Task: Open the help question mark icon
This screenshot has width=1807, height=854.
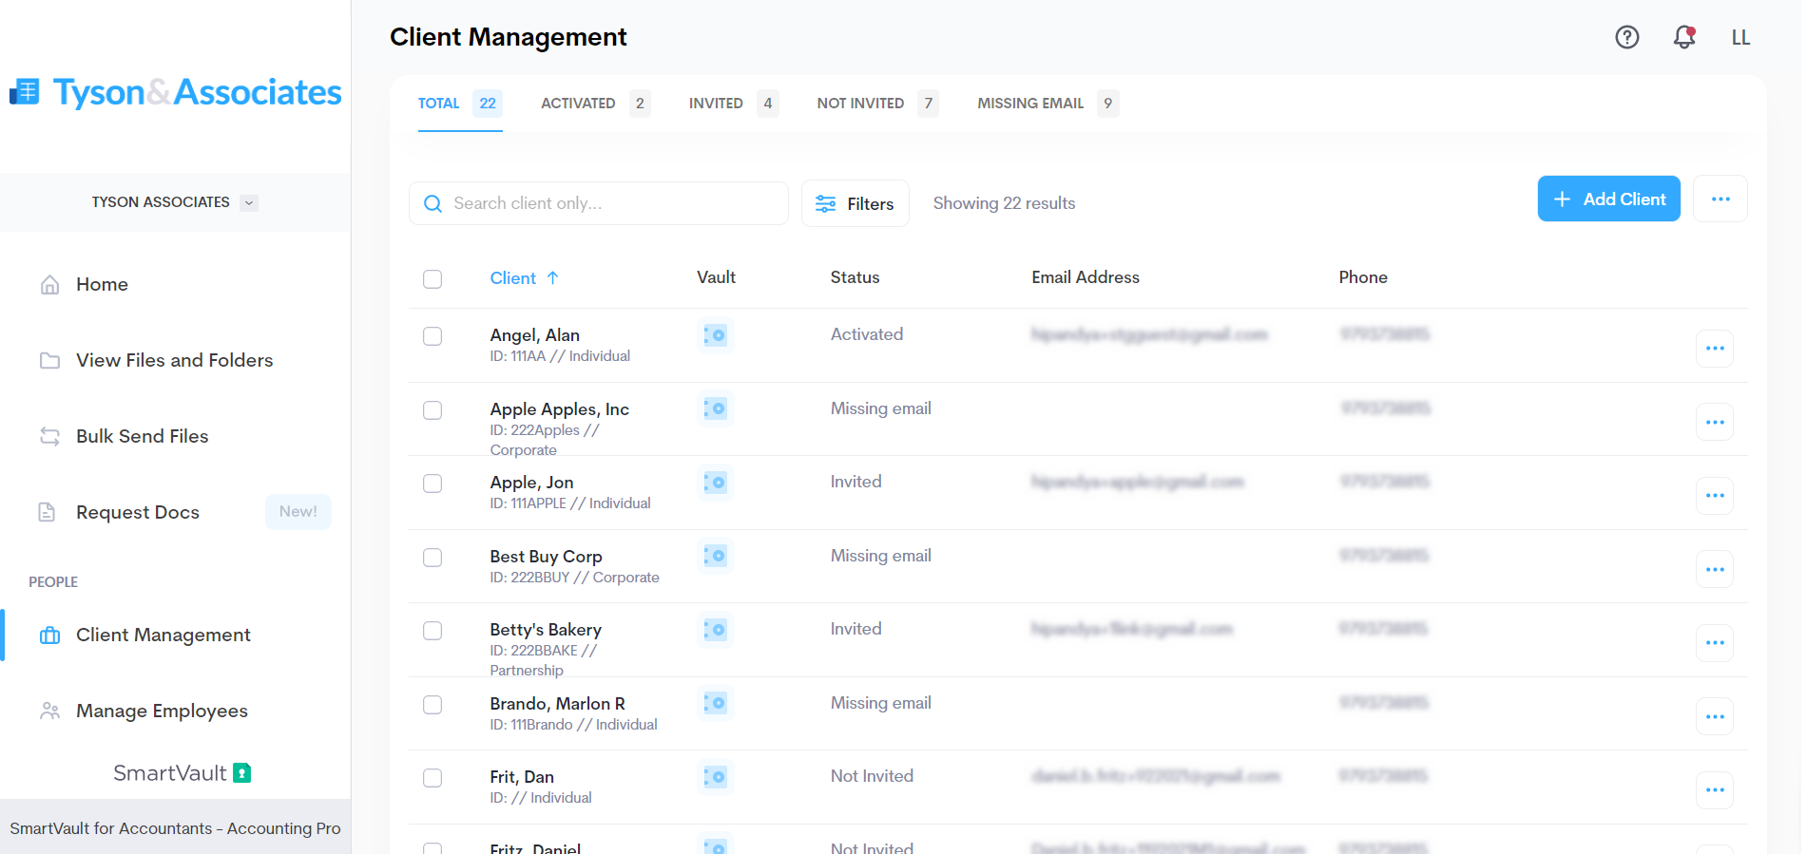Action: click(x=1626, y=37)
